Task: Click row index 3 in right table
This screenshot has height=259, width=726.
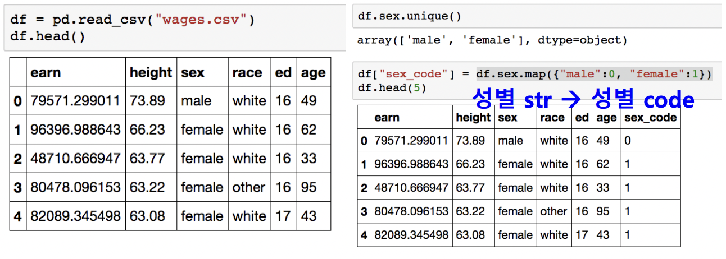Action: coord(364,211)
